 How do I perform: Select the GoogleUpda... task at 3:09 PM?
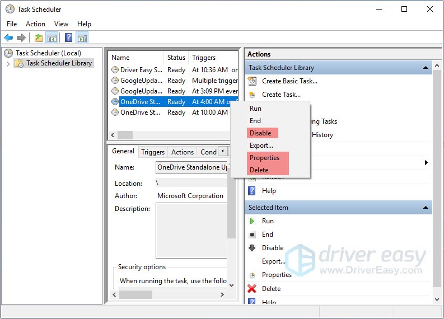(x=175, y=91)
